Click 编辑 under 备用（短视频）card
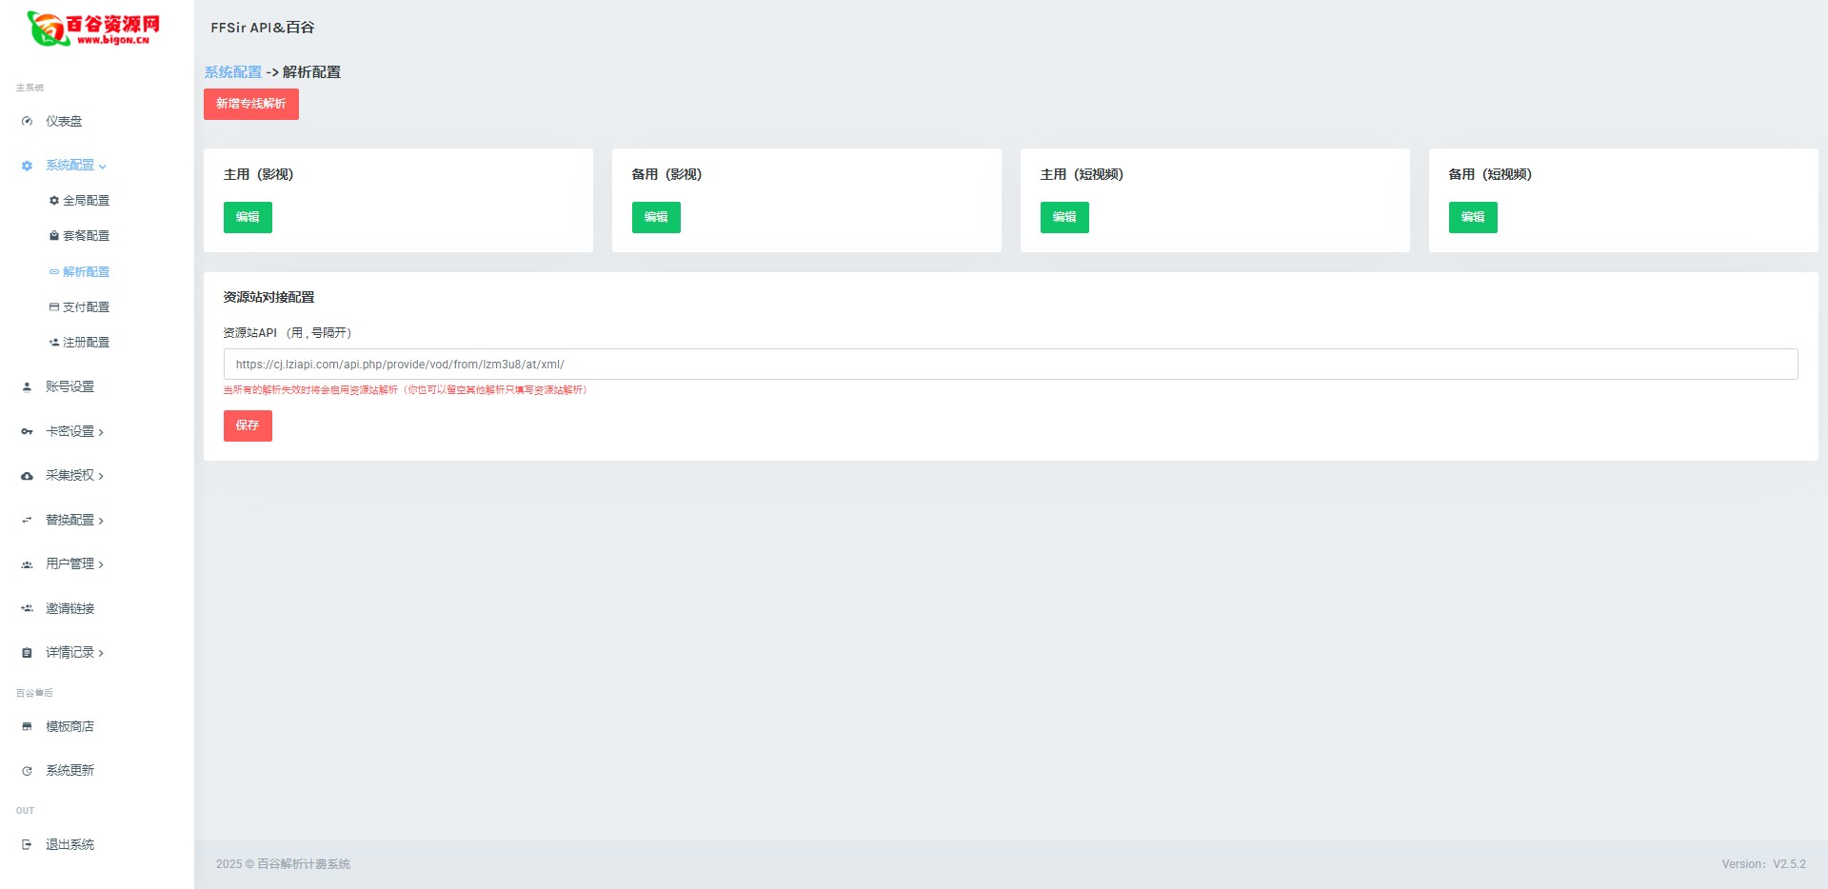Image resolution: width=1828 pixels, height=889 pixels. click(1472, 218)
